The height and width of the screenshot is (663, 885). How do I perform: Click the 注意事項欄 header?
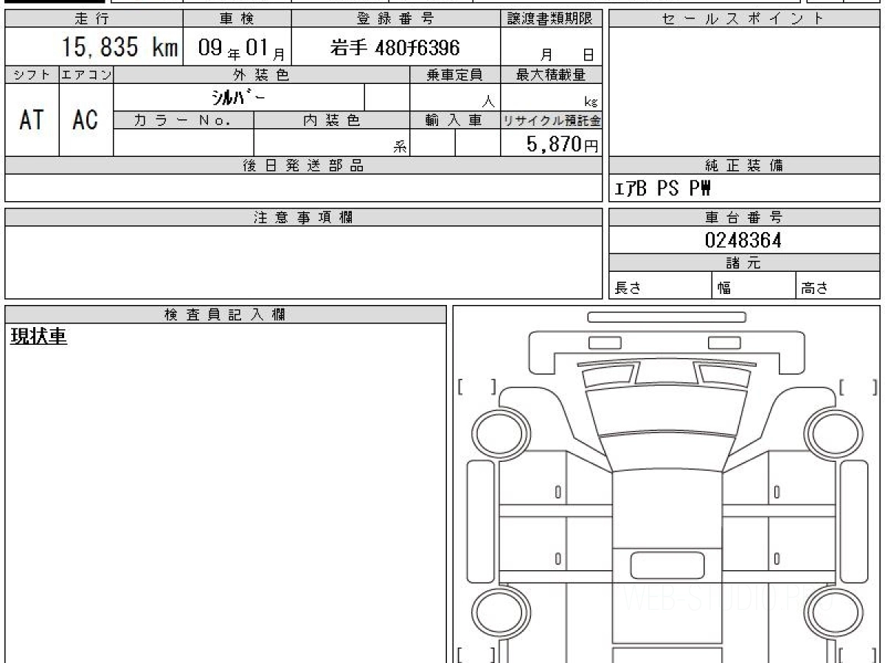303,217
